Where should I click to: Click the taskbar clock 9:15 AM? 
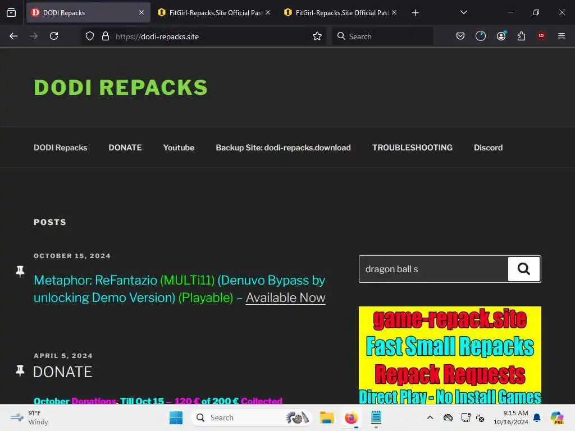tap(511, 418)
